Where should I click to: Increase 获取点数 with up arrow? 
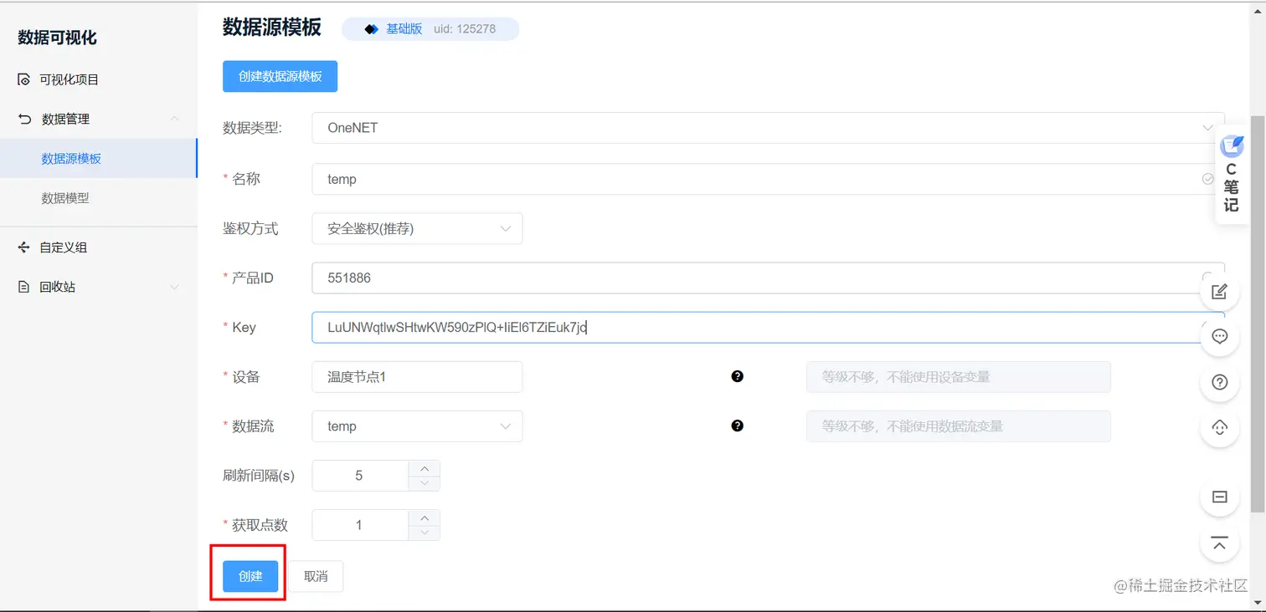point(425,518)
